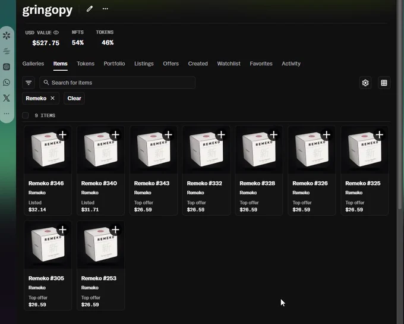
Task: Click the $527.75 USD value
Action: click(x=46, y=43)
